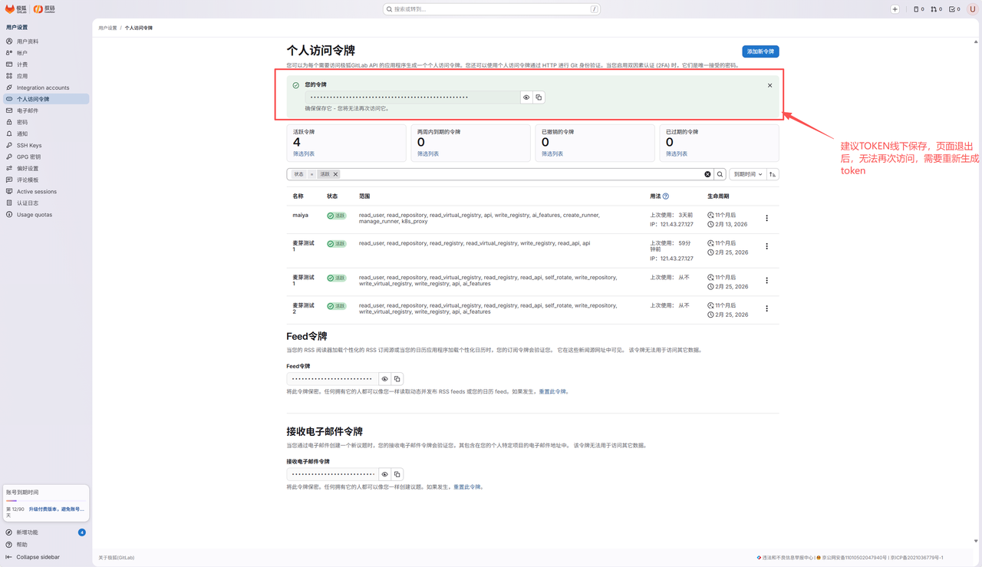Copy the 接收电子邮件令牌 value
982x567 pixels.
click(x=397, y=474)
